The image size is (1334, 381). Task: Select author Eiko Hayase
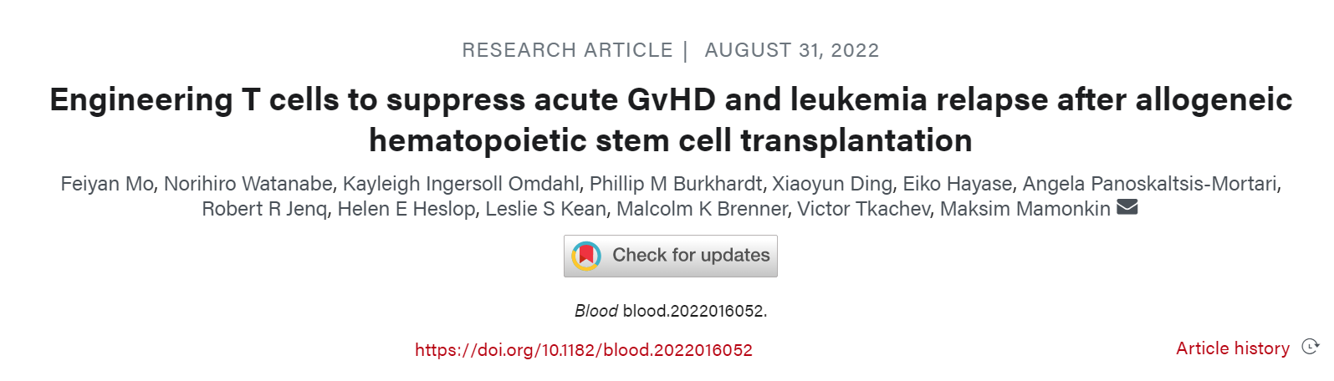(x=957, y=184)
